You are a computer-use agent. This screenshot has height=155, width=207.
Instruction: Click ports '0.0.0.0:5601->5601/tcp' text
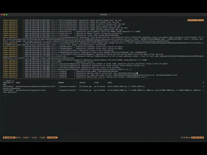(117, 87)
